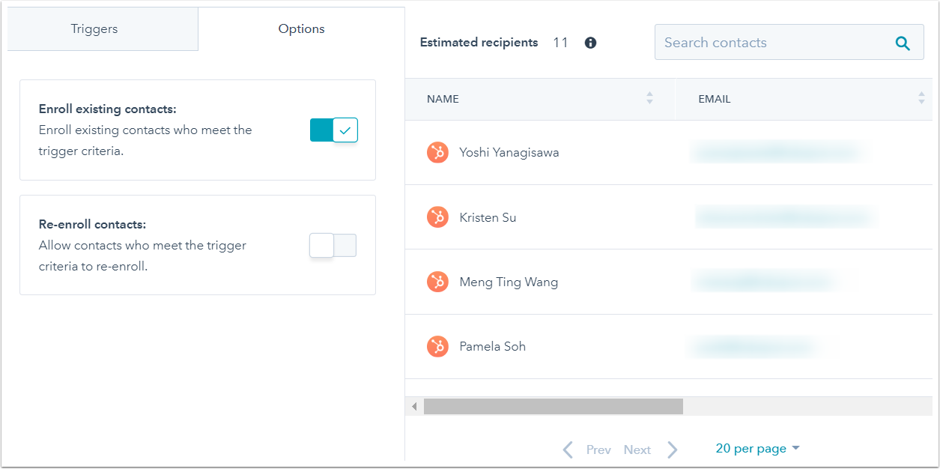940x469 pixels.
Task: Go to the Next page
Action: (649, 450)
